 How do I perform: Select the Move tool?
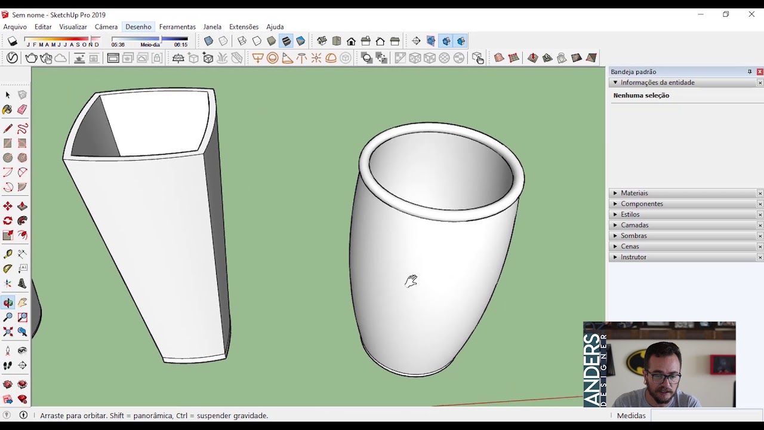[x=8, y=206]
